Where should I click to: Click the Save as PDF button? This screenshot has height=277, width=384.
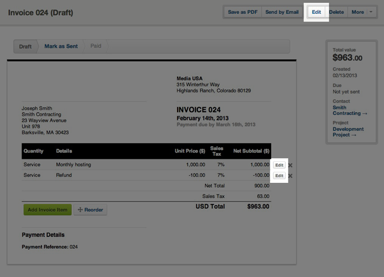242,12
